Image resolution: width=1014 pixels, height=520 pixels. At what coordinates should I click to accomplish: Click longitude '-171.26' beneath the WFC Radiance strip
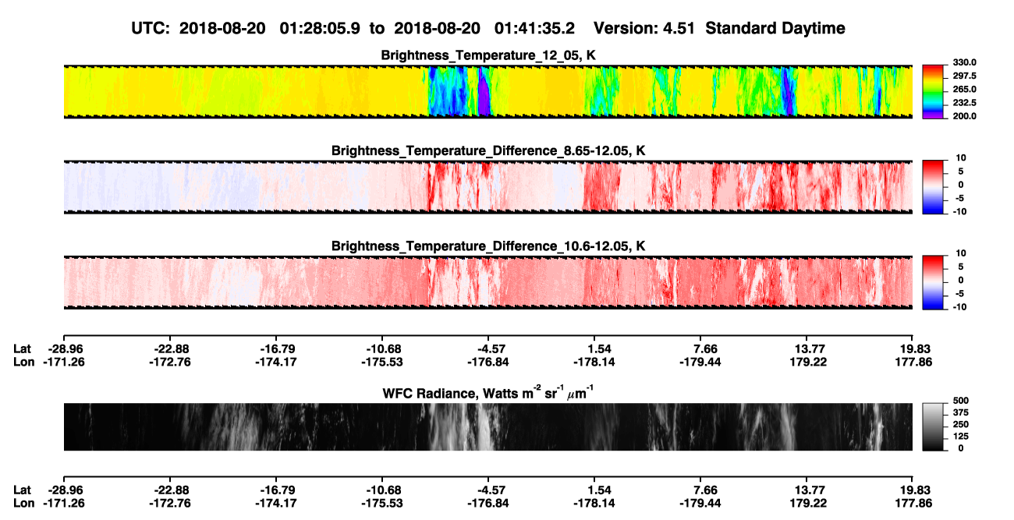(x=64, y=504)
